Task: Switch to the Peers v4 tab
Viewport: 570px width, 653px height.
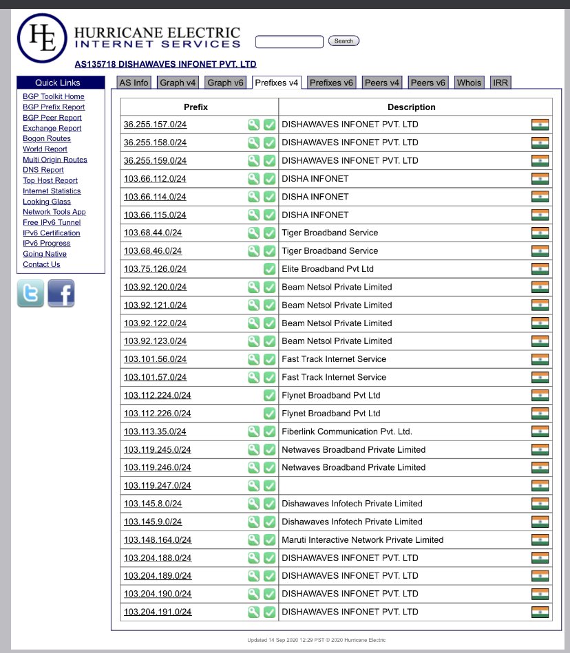Action: (x=381, y=83)
